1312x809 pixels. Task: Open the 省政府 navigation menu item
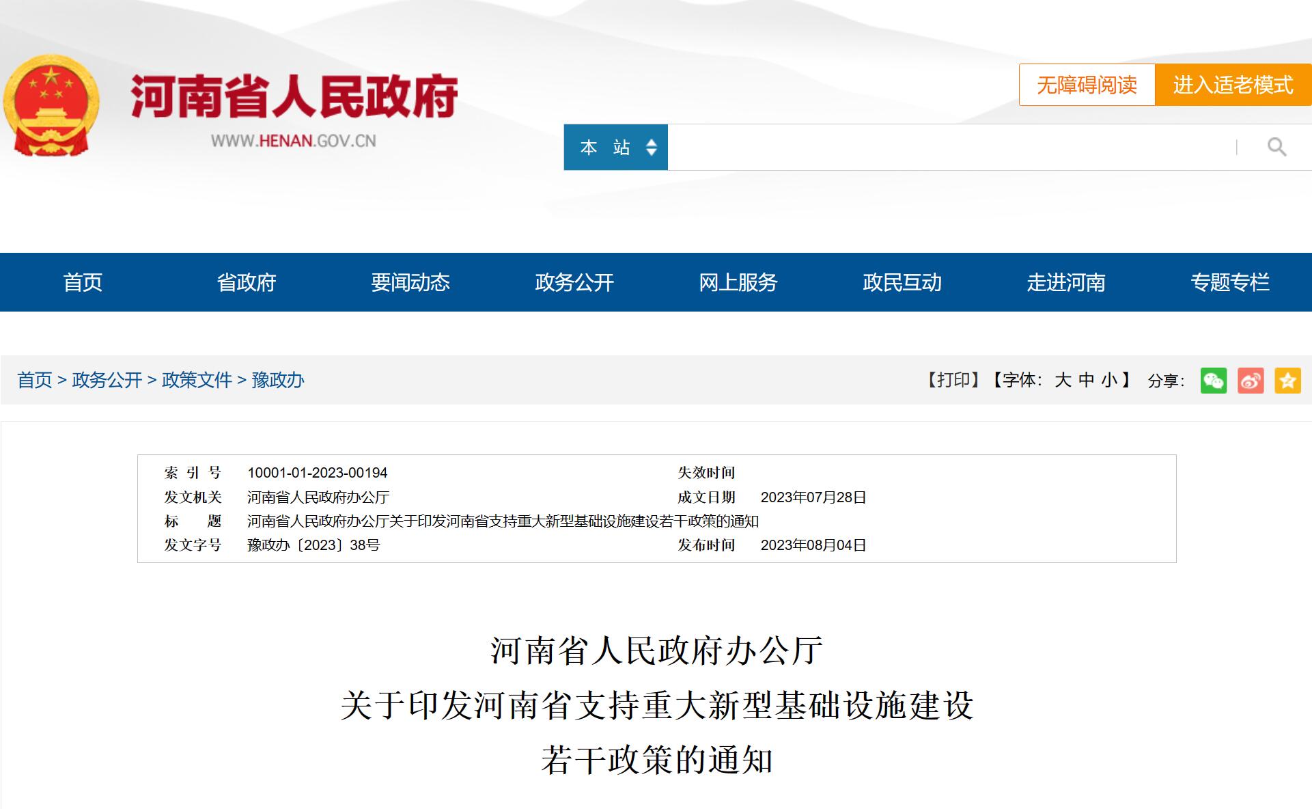[x=247, y=282]
